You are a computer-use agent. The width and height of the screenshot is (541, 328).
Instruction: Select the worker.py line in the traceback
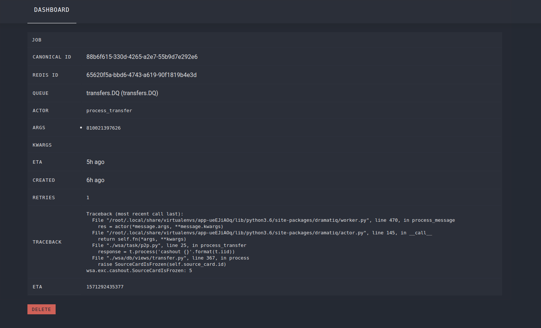click(x=273, y=220)
